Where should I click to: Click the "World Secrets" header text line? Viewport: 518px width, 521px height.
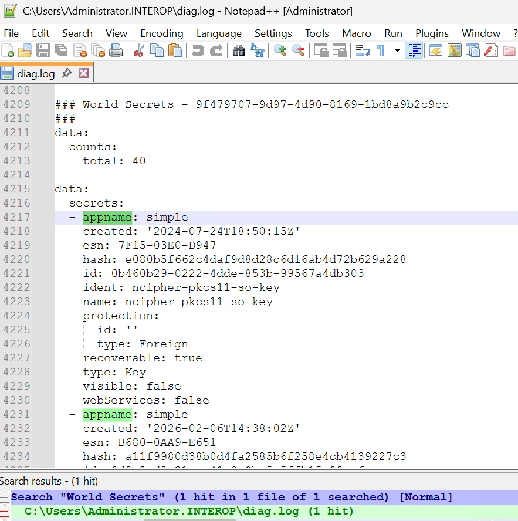point(252,104)
